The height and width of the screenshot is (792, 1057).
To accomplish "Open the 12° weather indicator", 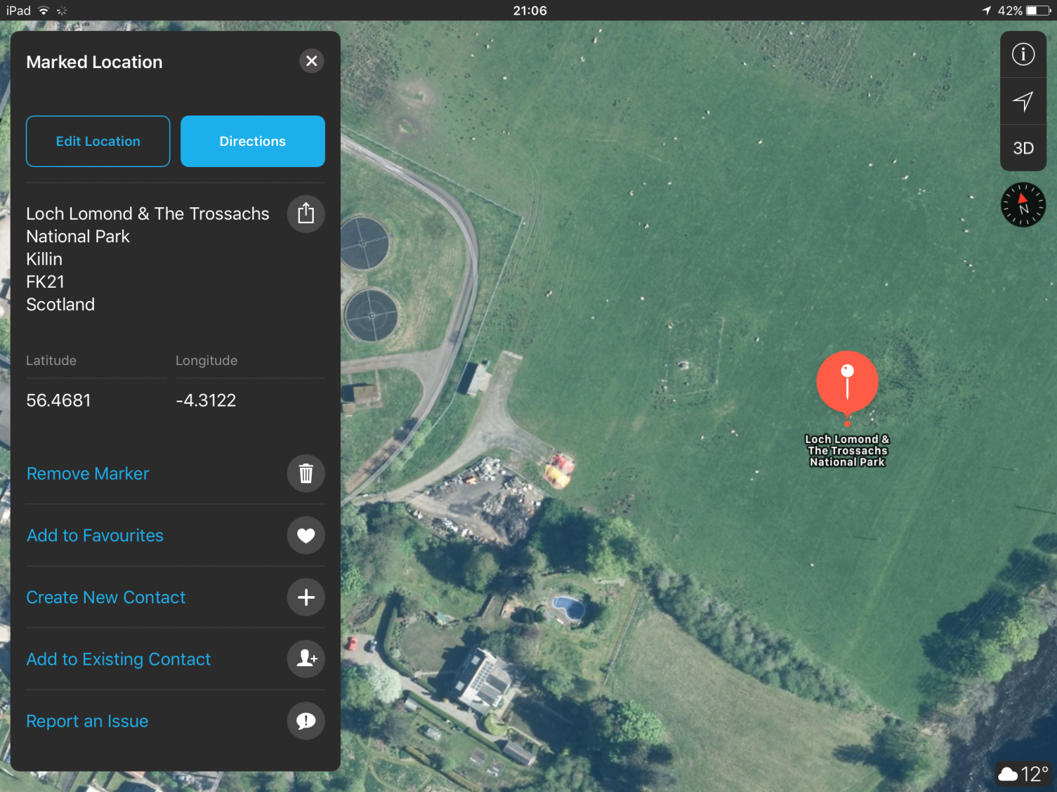I will [1023, 774].
